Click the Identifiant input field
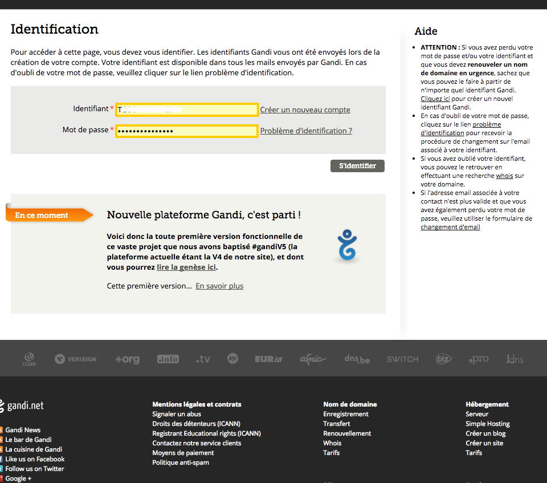 click(x=187, y=109)
